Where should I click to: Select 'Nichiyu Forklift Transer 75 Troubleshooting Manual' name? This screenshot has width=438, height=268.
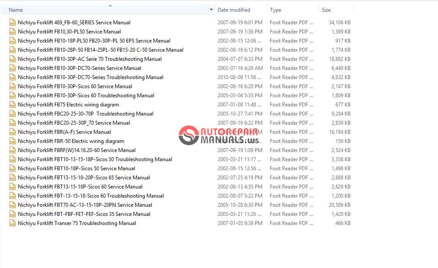(x=77, y=223)
